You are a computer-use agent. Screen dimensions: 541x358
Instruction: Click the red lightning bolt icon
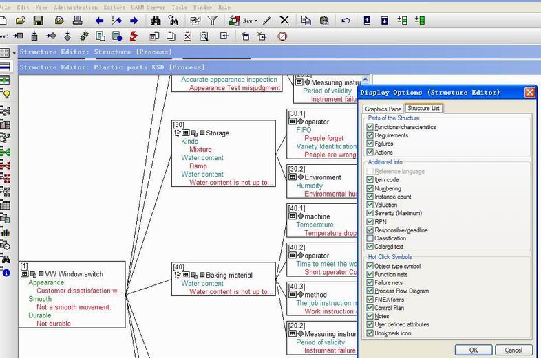pos(134,36)
